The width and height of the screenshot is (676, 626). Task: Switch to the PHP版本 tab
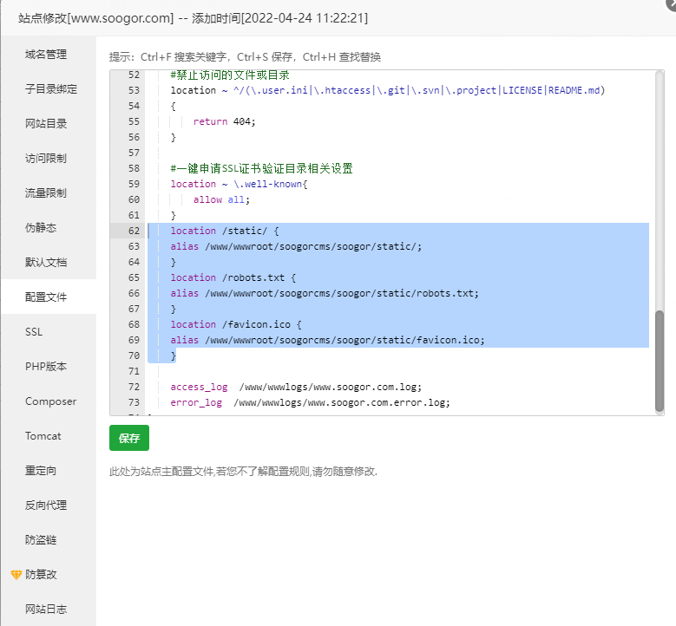click(46, 366)
